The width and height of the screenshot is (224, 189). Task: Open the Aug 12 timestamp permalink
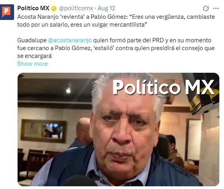coord(106,8)
